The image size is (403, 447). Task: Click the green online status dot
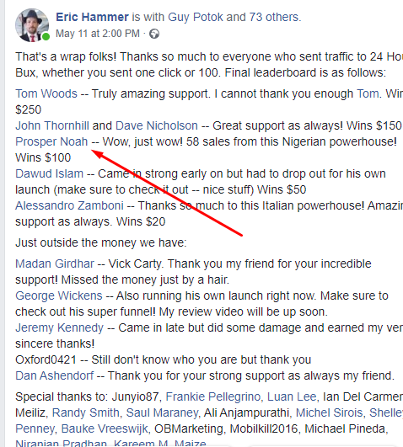(46, 37)
